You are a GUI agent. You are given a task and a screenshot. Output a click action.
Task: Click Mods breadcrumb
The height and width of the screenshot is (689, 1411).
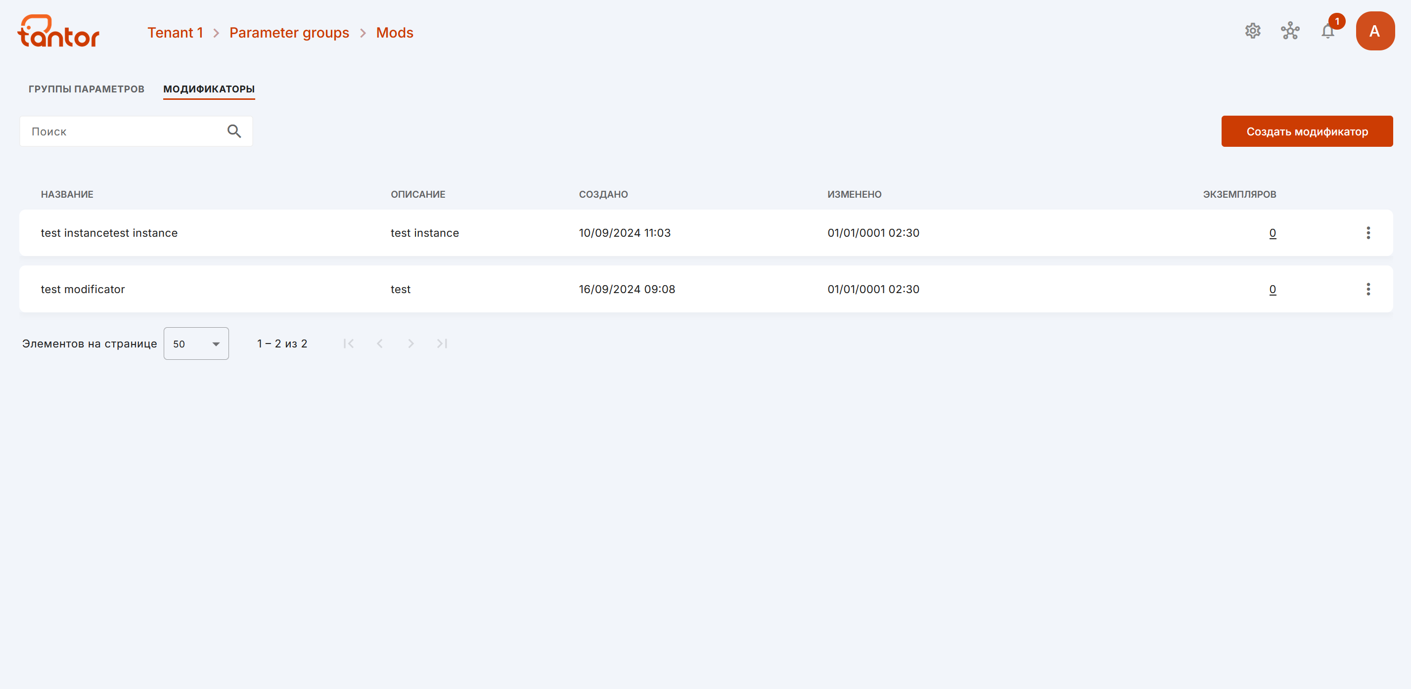[394, 33]
